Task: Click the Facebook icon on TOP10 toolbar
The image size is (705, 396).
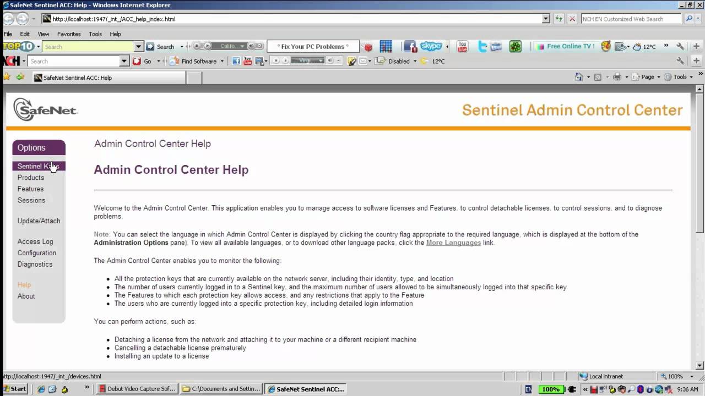Action: (x=410, y=47)
